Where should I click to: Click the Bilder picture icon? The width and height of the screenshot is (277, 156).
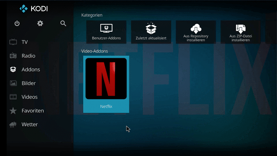[13, 83]
